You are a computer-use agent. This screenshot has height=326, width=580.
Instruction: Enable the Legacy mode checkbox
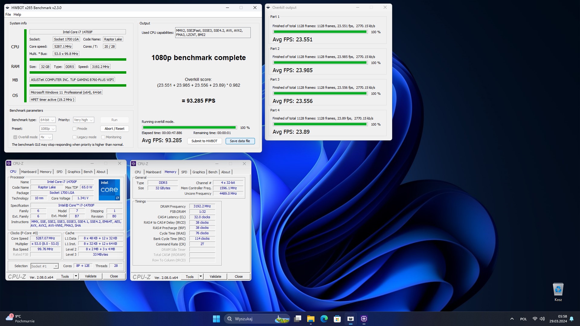tap(74, 137)
